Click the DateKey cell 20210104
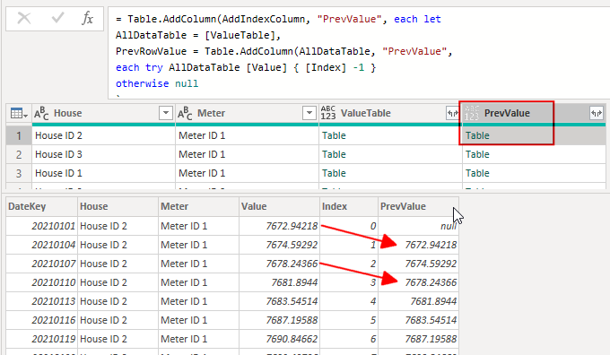Image resolution: width=610 pixels, height=355 pixels. [41, 245]
